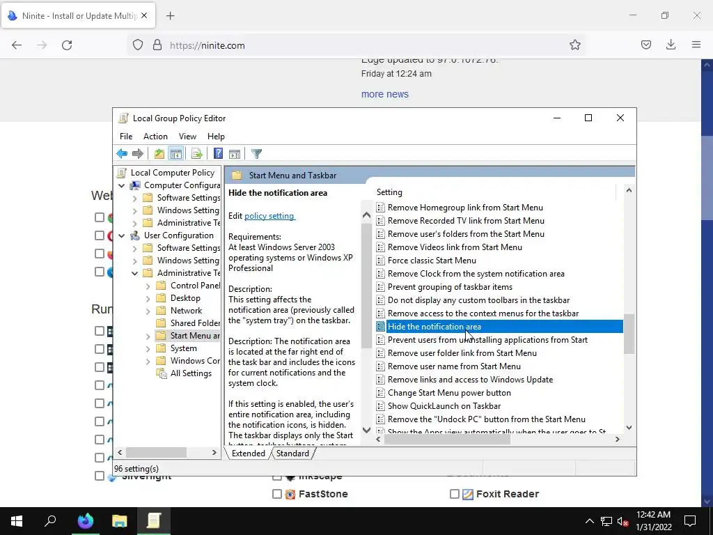Click the Firefox back navigation arrow
The height and width of the screenshot is (535, 713).
[17, 45]
